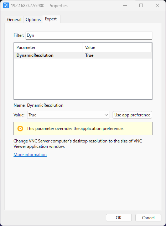Click the Parameter column header

click(x=48, y=47)
